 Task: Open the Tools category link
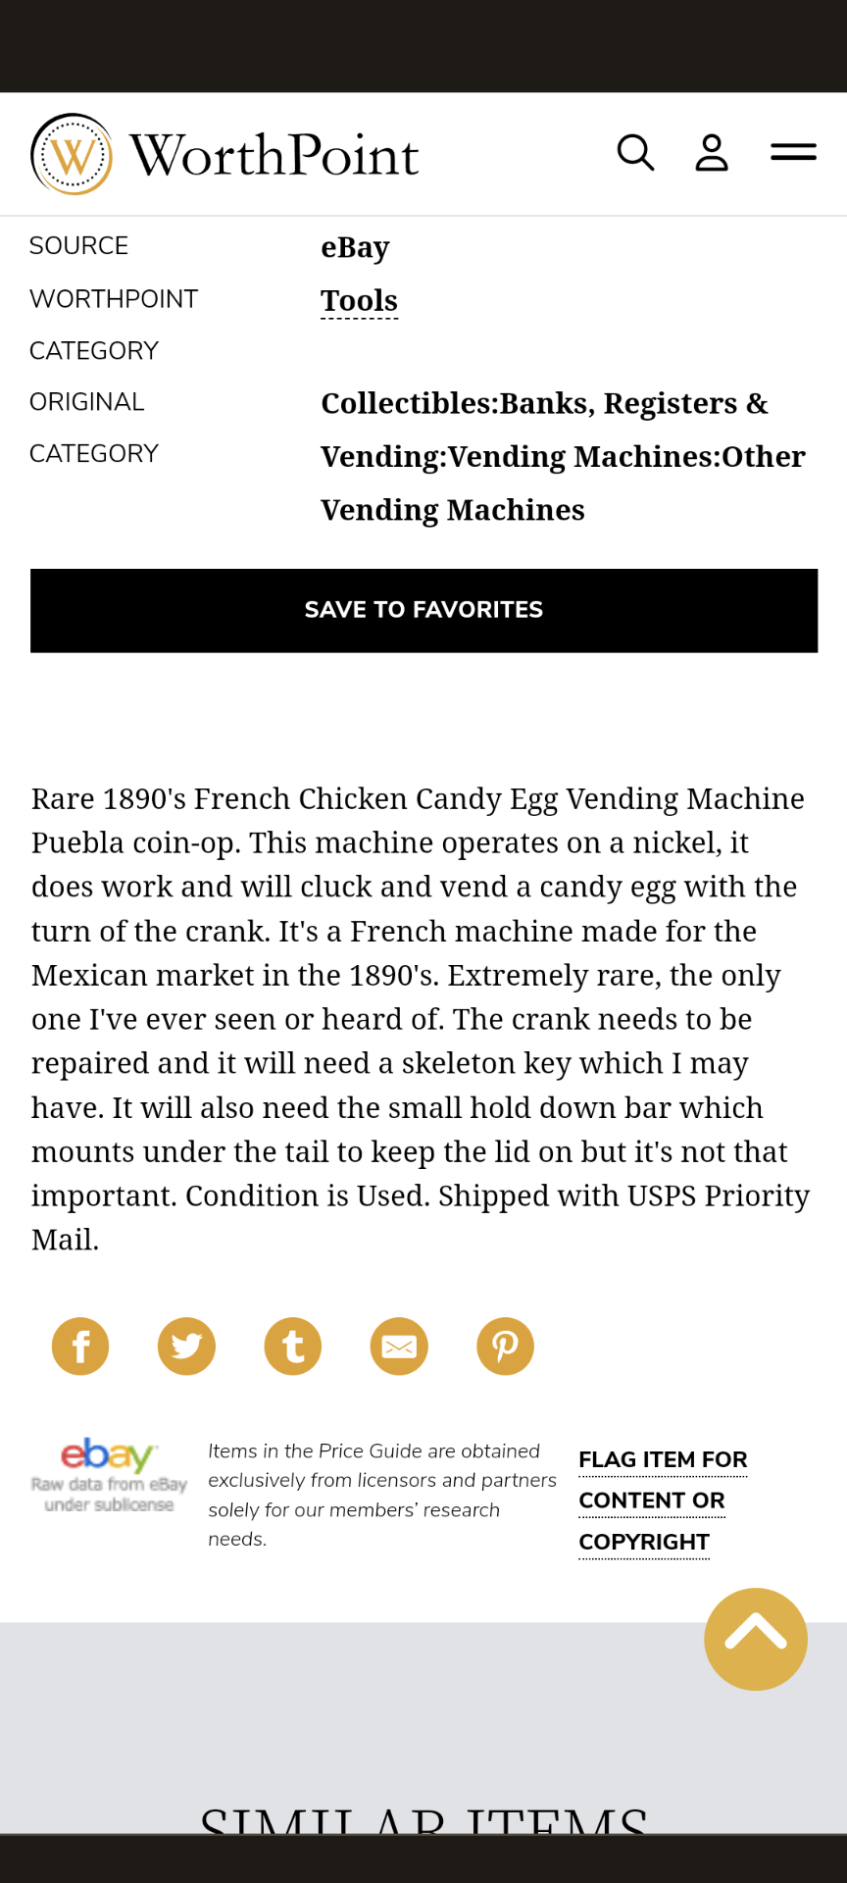(x=359, y=300)
